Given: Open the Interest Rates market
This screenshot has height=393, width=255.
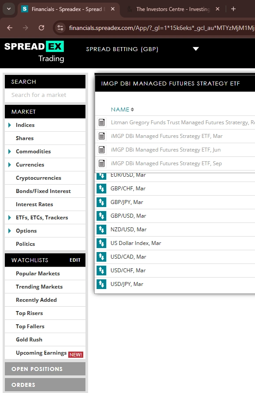Looking at the screenshot, I should pos(45,204).
